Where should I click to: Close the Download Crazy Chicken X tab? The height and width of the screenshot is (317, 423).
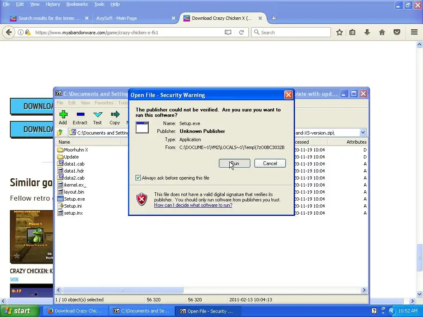pos(260,18)
